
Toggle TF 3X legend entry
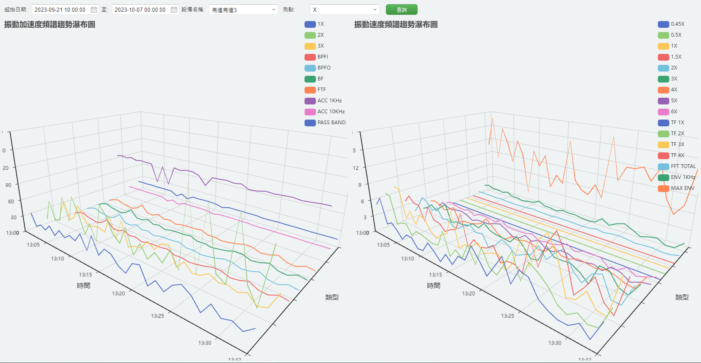tap(671, 144)
